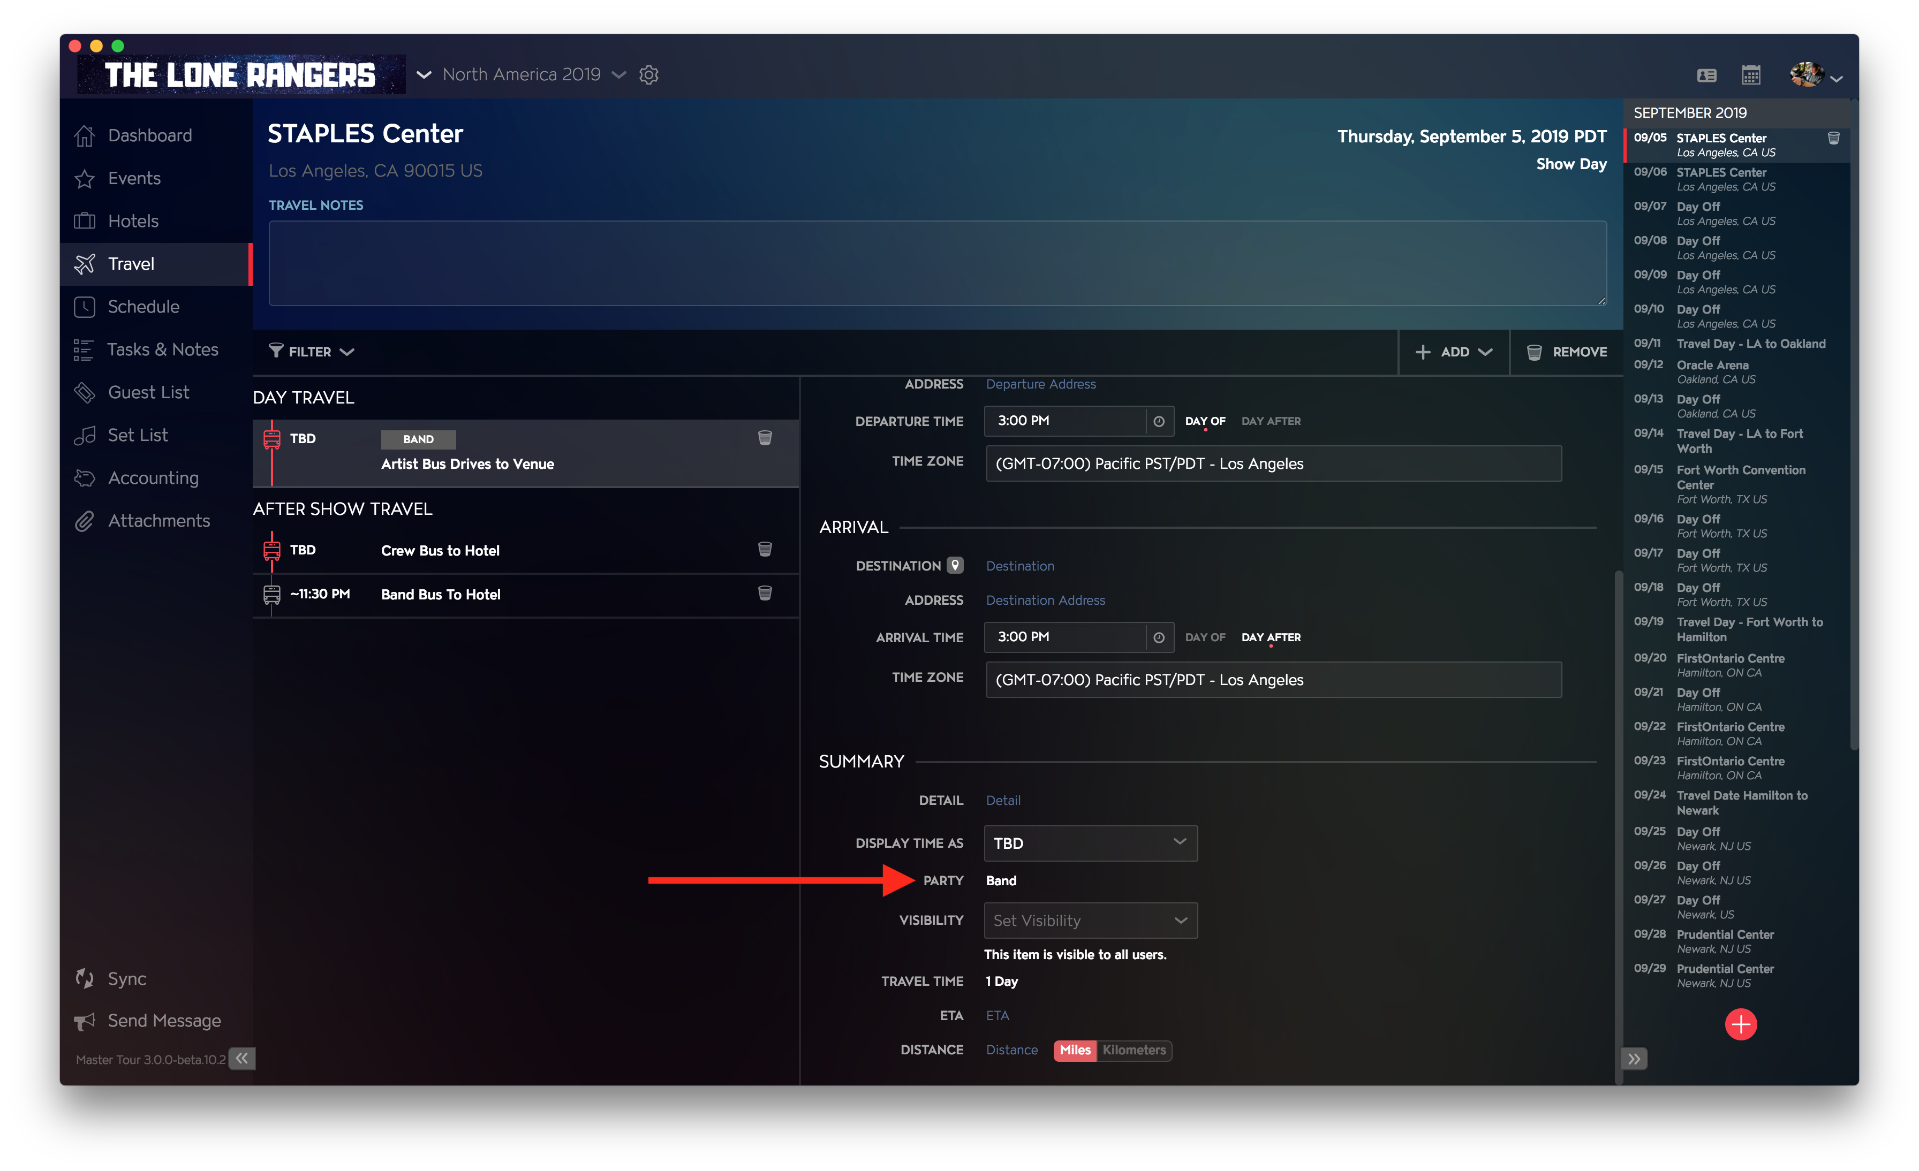This screenshot has width=1919, height=1171.
Task: Select Day After for arrival time
Action: (1271, 637)
